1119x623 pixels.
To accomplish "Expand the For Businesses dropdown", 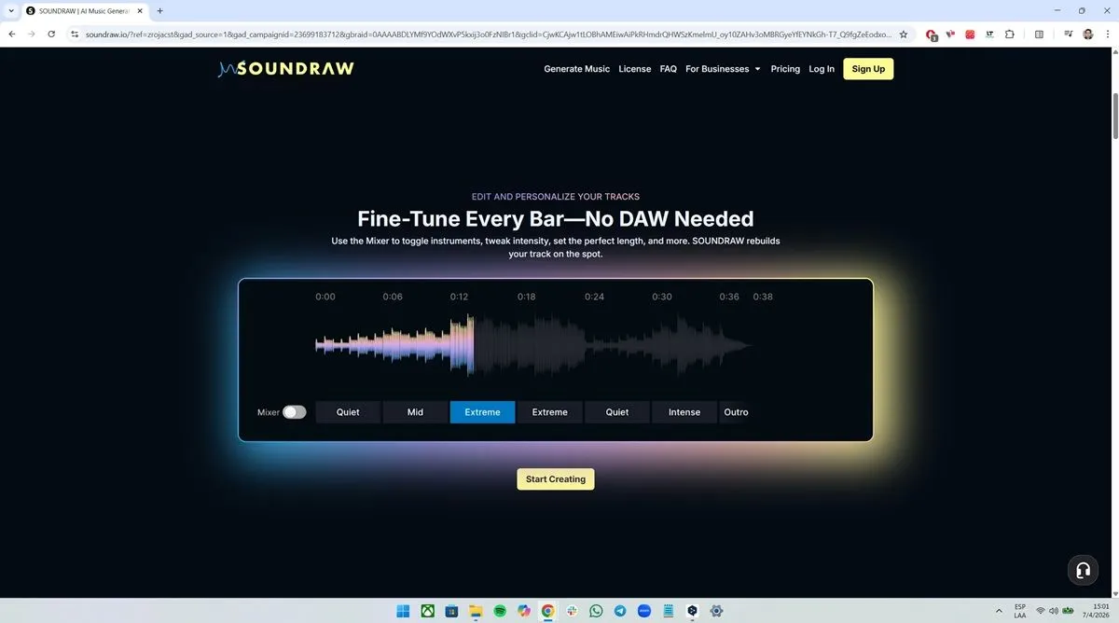I will [x=723, y=69].
